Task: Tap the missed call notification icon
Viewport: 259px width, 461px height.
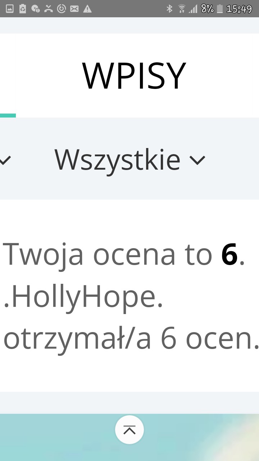Action: point(49,9)
